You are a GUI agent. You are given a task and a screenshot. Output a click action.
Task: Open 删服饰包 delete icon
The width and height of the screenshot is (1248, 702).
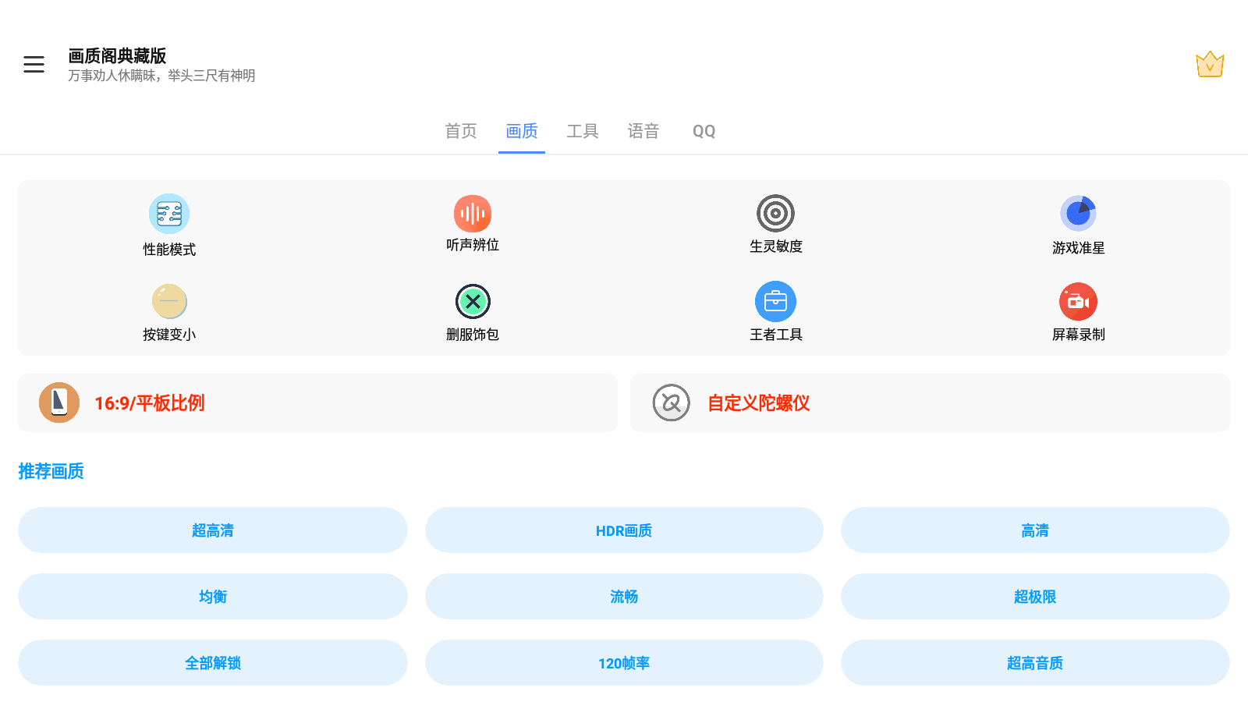coord(473,301)
